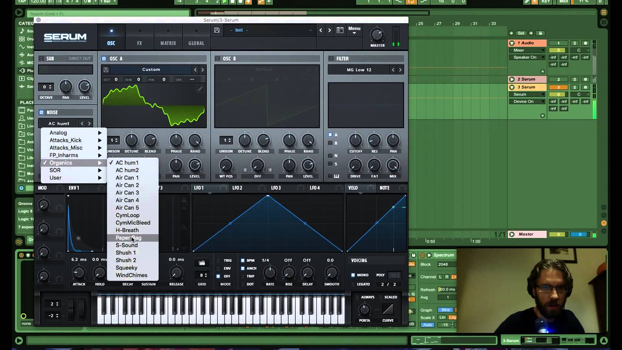This screenshot has width=622, height=350.
Task: Open Attacks_Misc submenu
Action: [74, 148]
